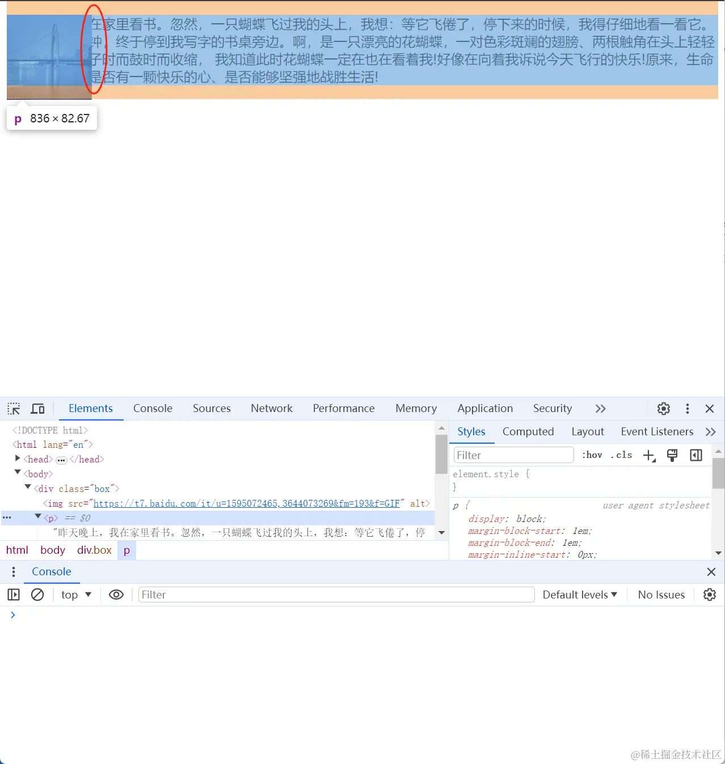725x764 pixels.
Task: Toggle the computed styles sidebar icon
Action: tap(696, 455)
